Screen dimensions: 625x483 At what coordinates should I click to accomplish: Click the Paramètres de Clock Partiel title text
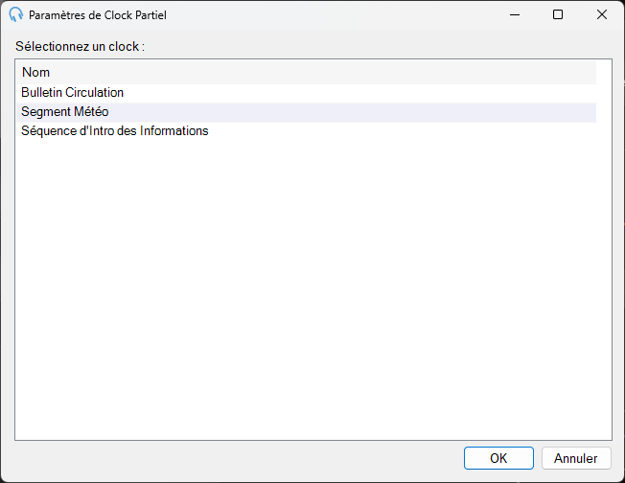point(98,15)
